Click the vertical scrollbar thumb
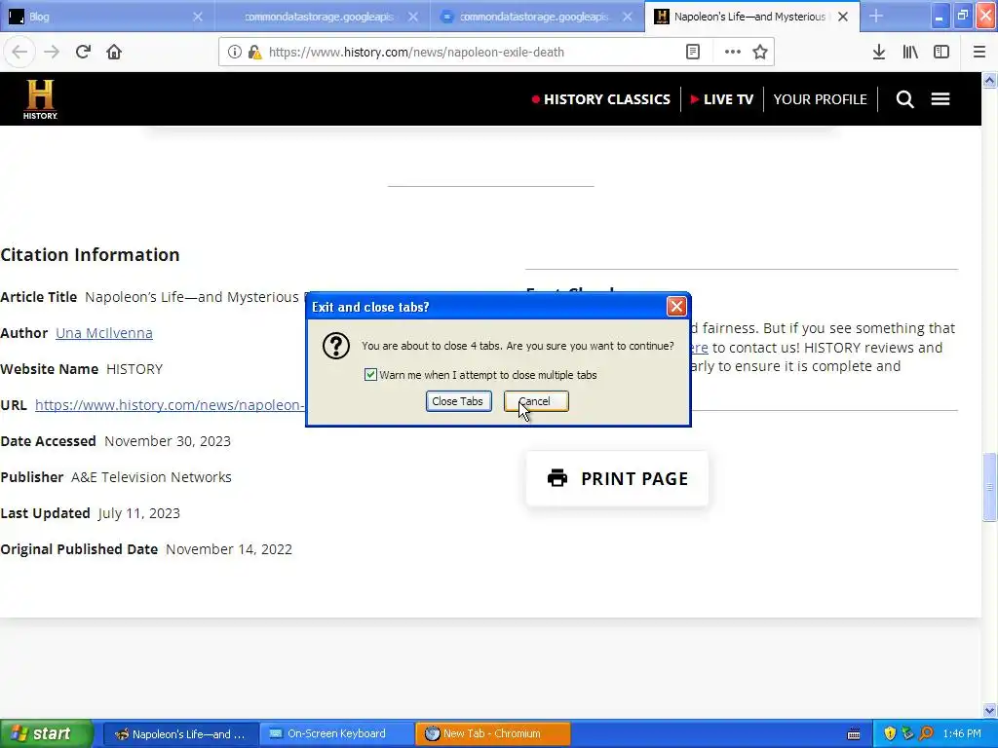Image resolution: width=998 pixels, height=748 pixels. coord(990,487)
